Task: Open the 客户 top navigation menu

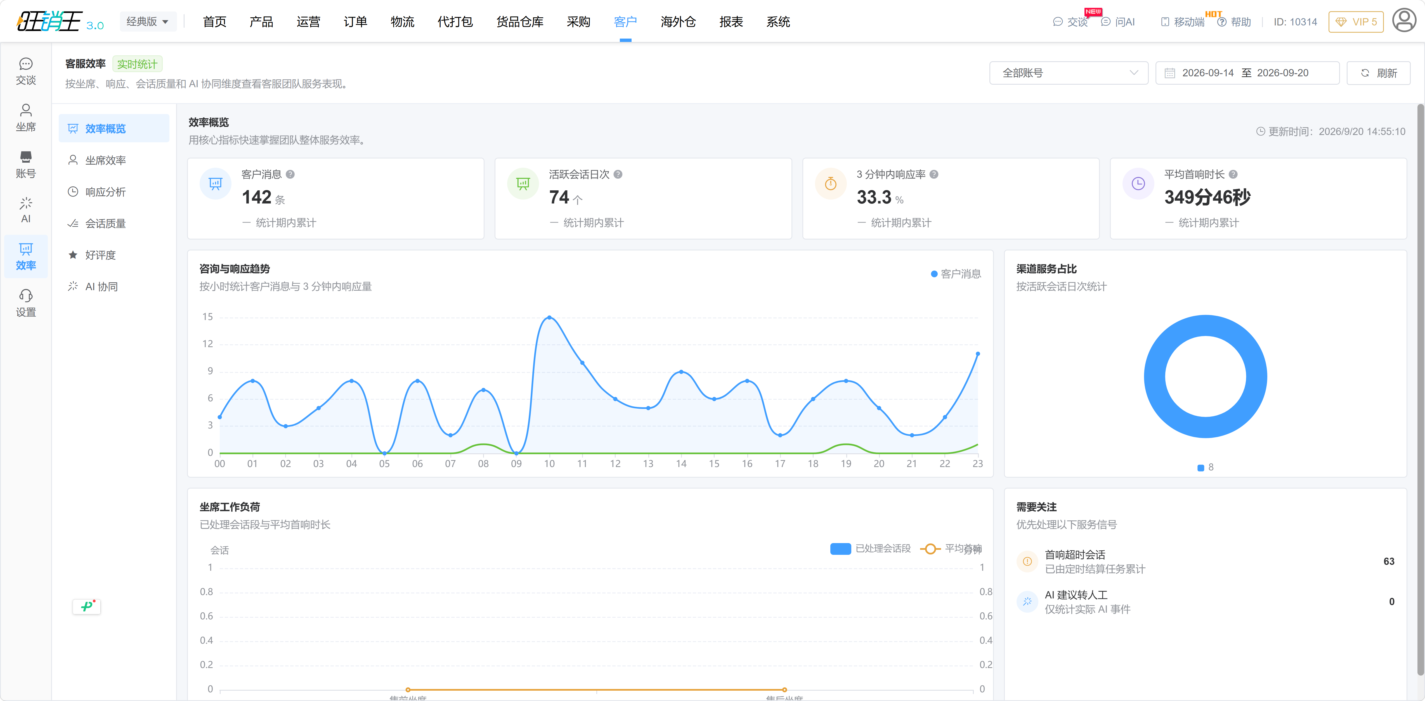Action: click(625, 22)
